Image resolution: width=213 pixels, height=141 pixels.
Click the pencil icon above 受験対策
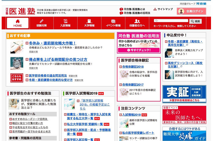(42, 21)
